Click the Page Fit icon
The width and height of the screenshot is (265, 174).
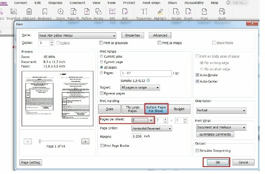click(73, 12)
